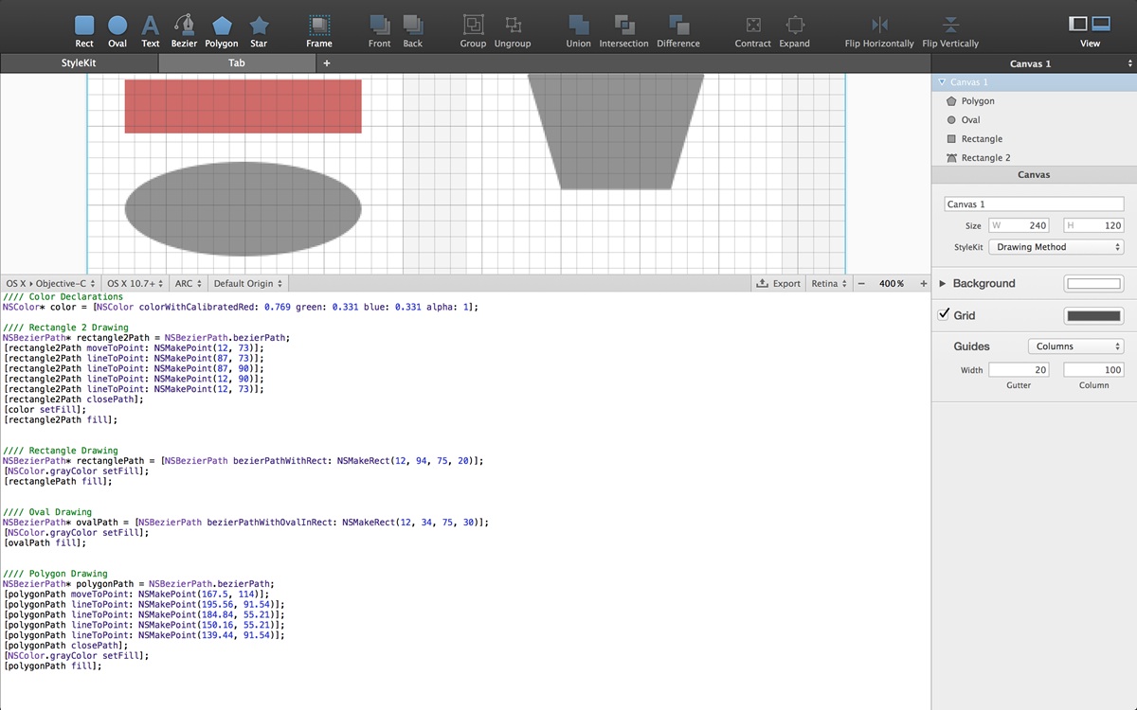Open the OS X 10.7+ version dropdown
Viewport: 1137px width, 710px height.
[135, 283]
